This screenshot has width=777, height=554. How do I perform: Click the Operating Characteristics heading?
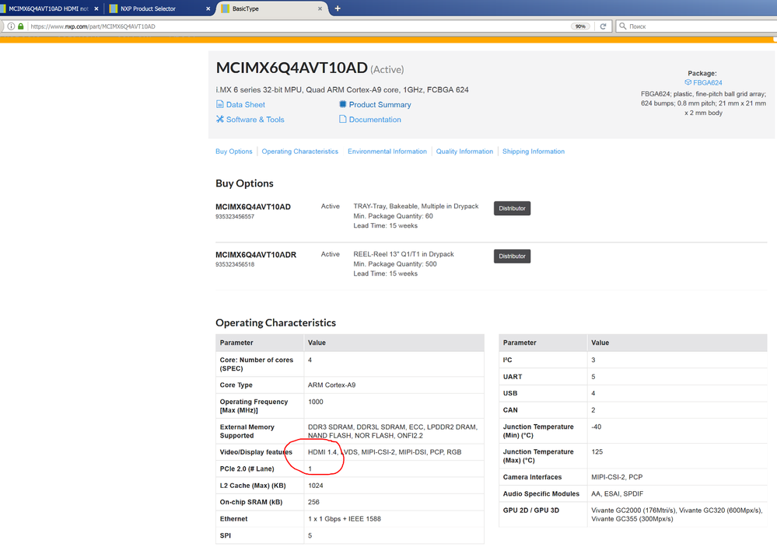point(275,322)
